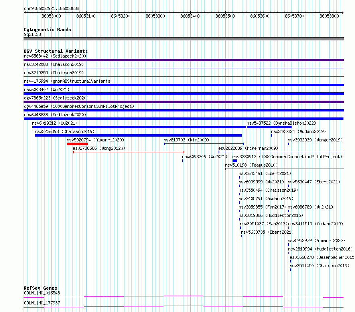The height and width of the screenshot is (312, 355).
Task: Click the small blue esv3380912 variant bar
Action: pos(235,161)
